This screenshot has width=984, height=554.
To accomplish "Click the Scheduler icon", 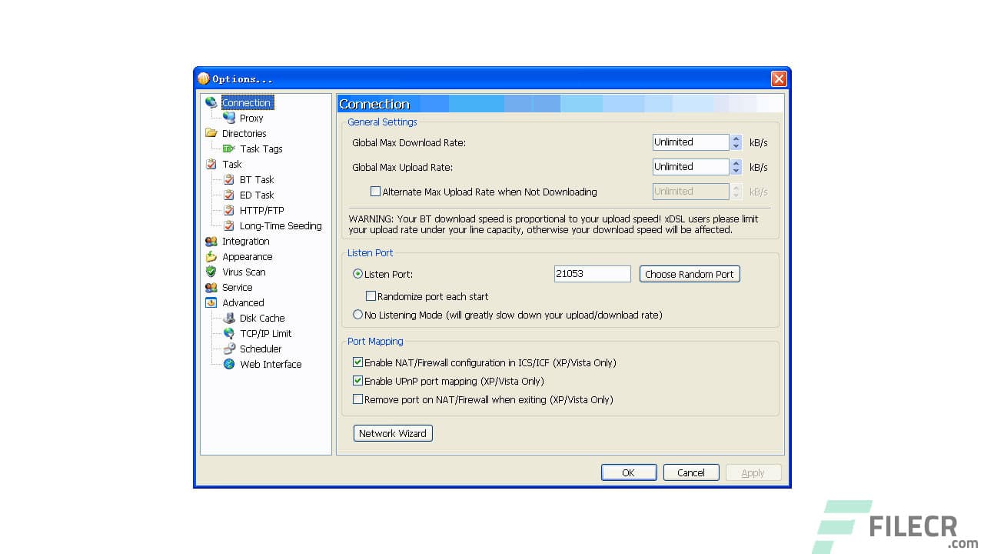I will point(229,349).
